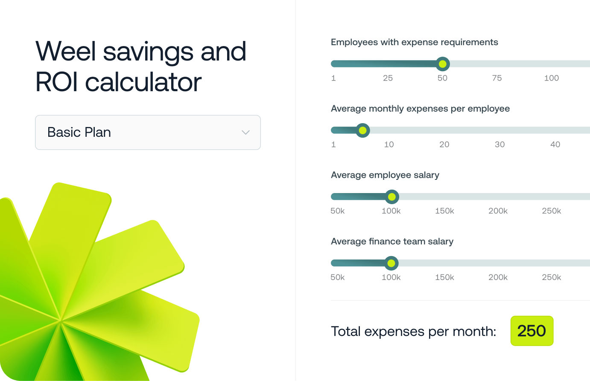
Task: Set employees slider to the 100 mark
Action: click(x=552, y=64)
